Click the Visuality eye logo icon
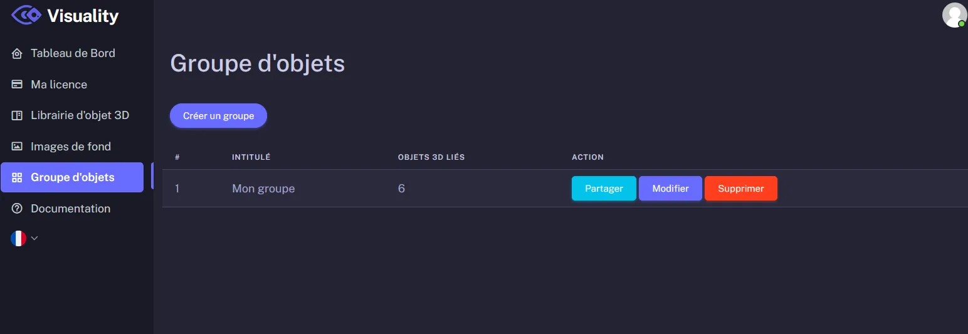The width and height of the screenshot is (968, 334). pos(26,15)
